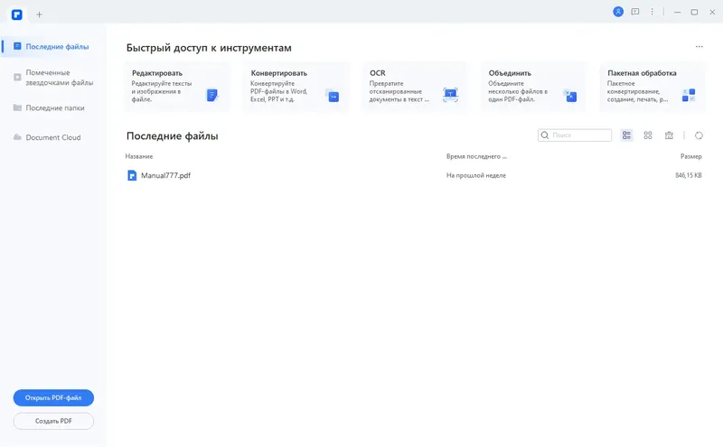Click the 846,15 KB size value
The height and width of the screenshot is (447, 723).
(689, 175)
